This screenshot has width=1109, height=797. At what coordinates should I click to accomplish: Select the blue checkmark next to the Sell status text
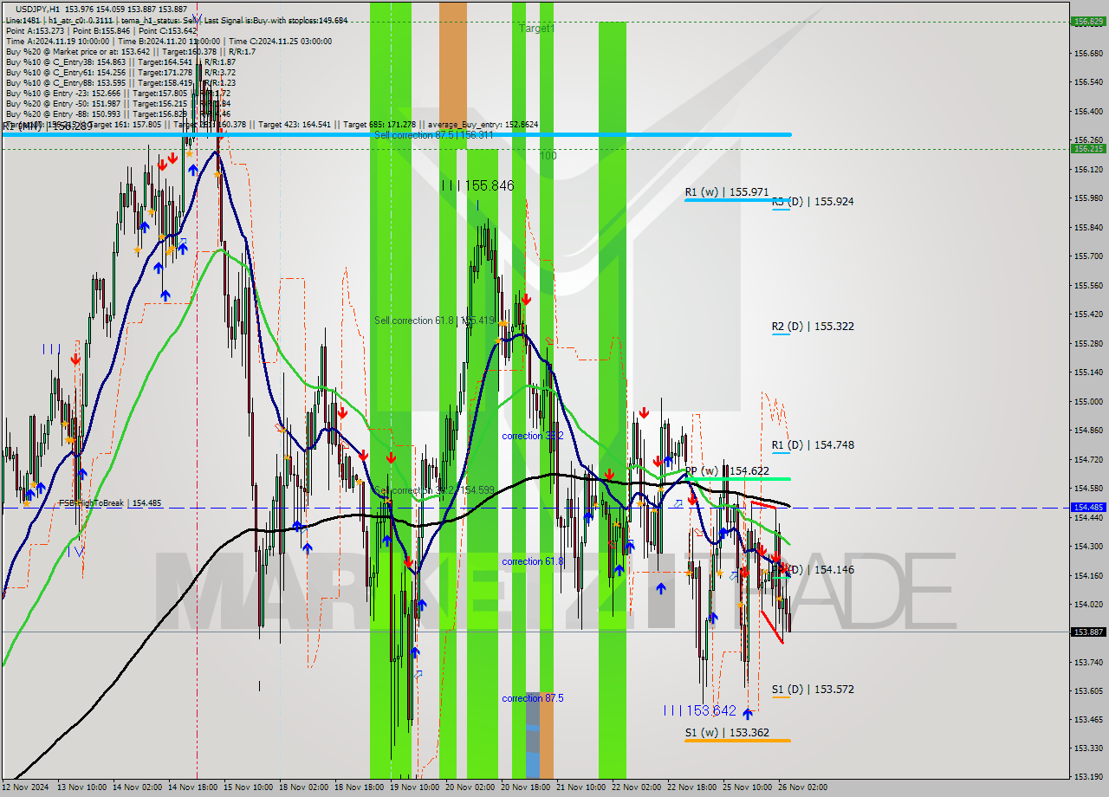pos(195,19)
